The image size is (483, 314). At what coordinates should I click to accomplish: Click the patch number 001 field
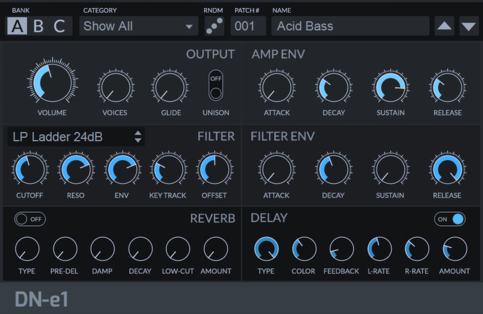coord(248,26)
